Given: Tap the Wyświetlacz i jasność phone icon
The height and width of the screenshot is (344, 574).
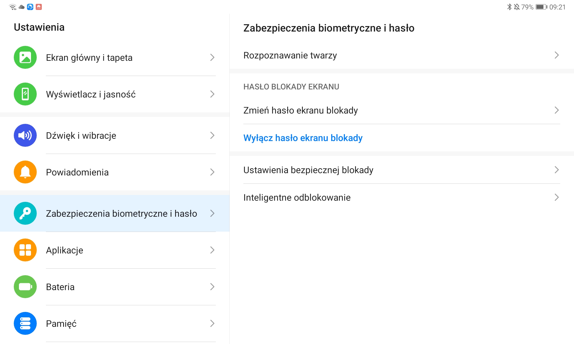Looking at the screenshot, I should coord(25,94).
